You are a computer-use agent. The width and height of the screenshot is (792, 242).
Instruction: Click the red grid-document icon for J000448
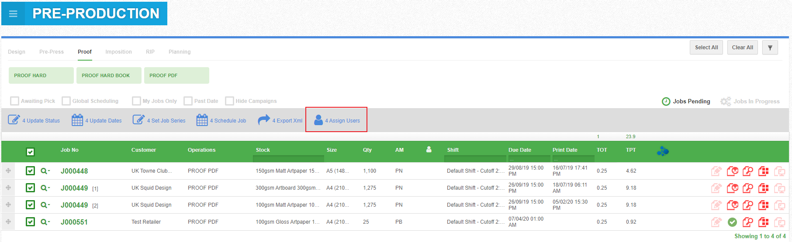pos(764,171)
